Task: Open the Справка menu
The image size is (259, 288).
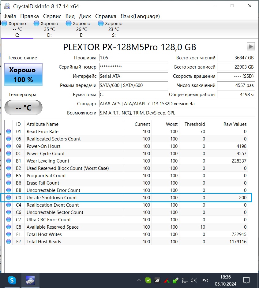Action: (106, 16)
